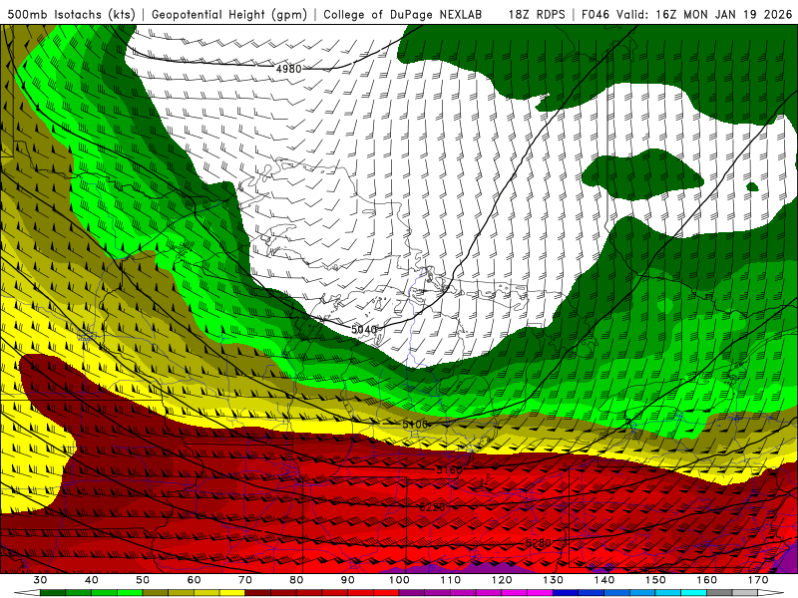Click the 5220 height contour label
Image resolution: width=798 pixels, height=598 pixels.
432,507
